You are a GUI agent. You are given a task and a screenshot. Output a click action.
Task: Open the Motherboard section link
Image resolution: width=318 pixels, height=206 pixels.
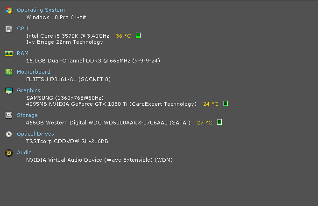[34, 72]
